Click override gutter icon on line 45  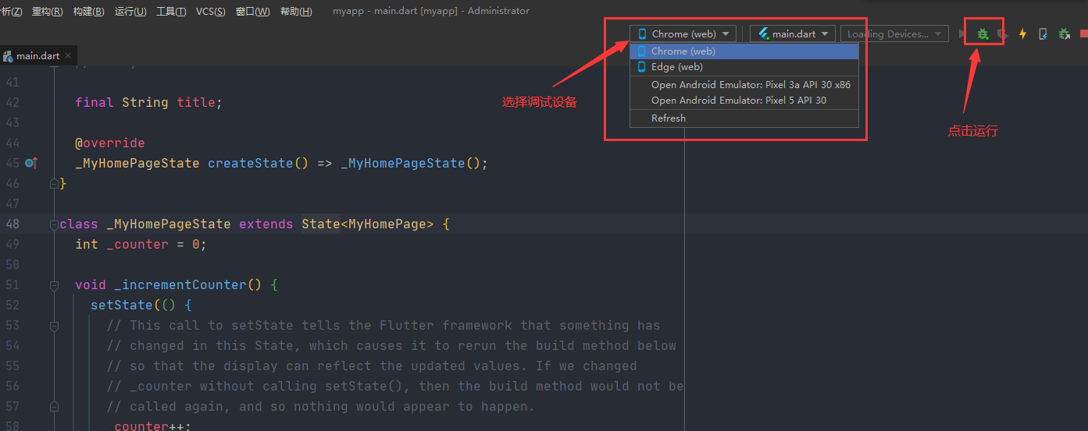(30, 164)
